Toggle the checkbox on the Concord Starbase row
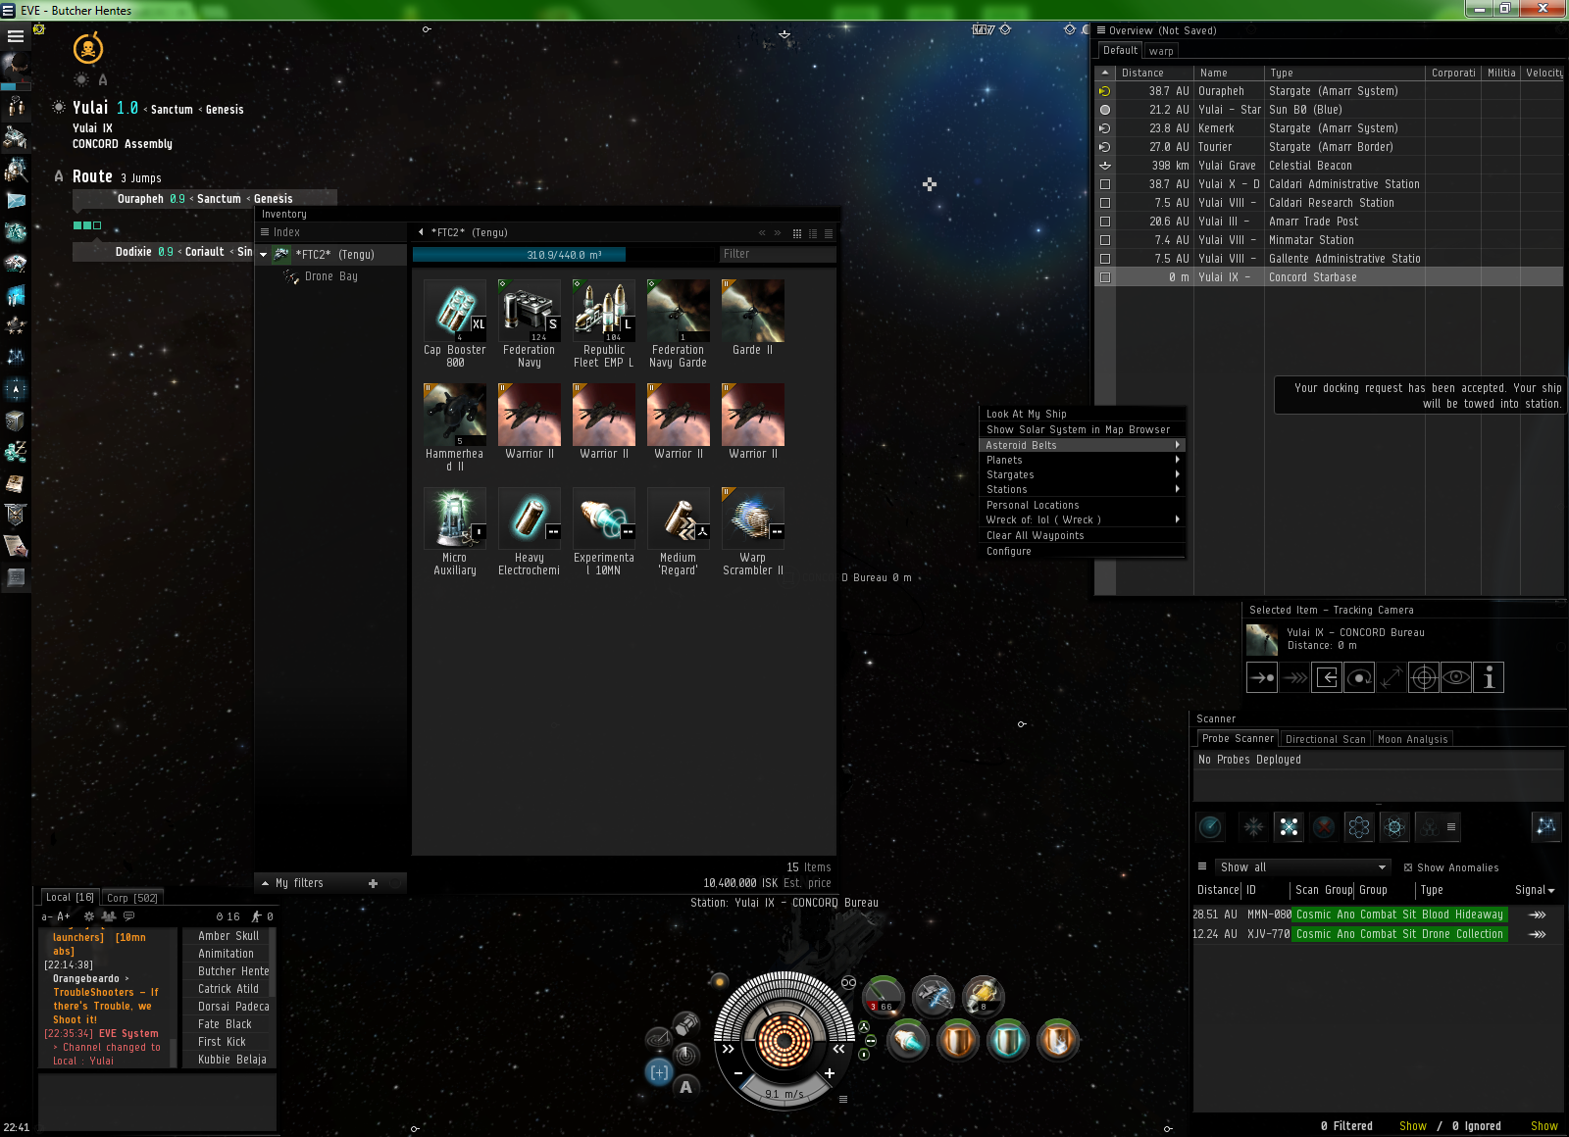The image size is (1569, 1137). (1105, 277)
